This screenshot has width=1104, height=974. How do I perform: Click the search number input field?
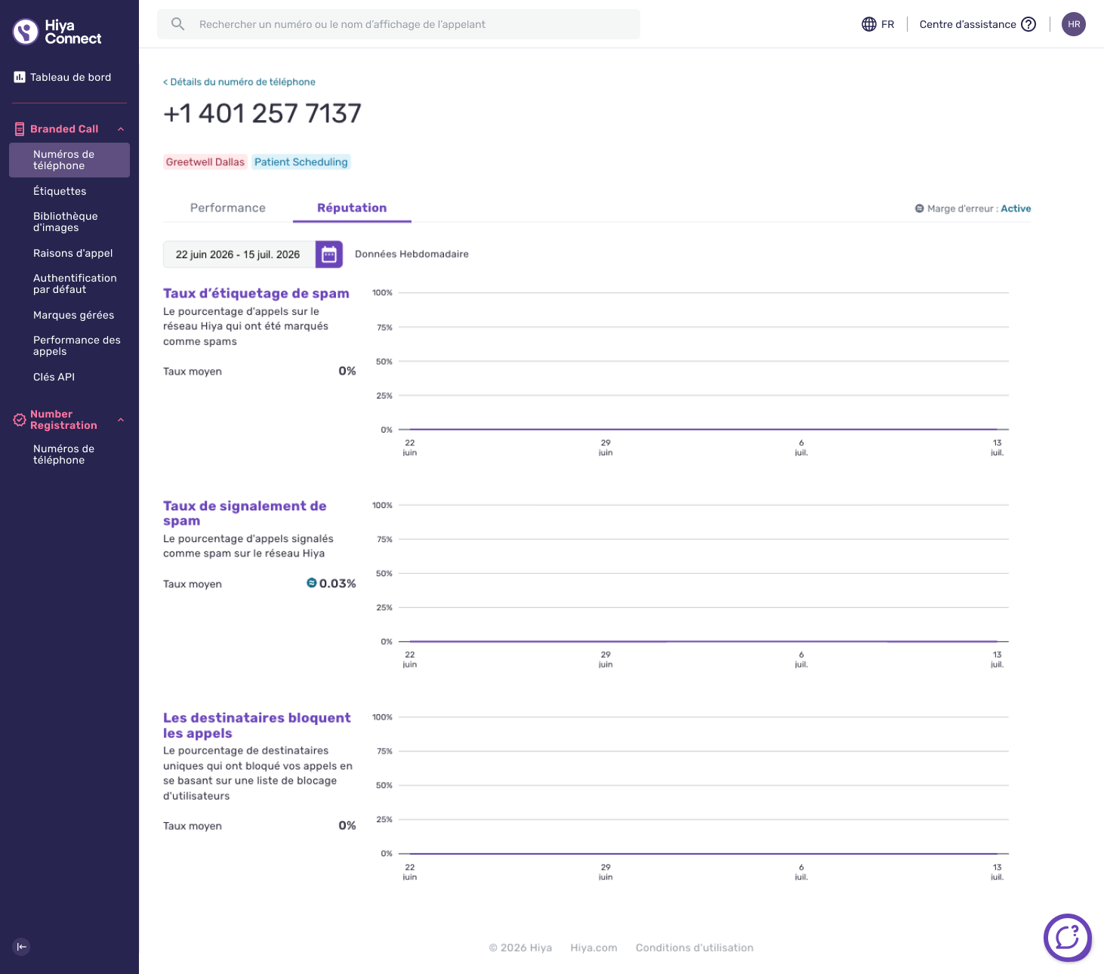[399, 24]
